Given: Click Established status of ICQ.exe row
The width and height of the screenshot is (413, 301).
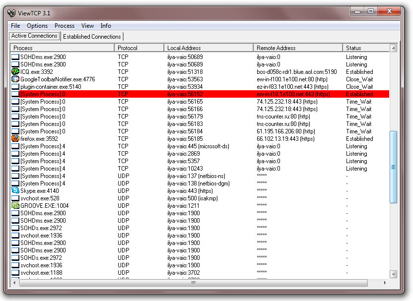Looking at the screenshot, I should click(359, 72).
